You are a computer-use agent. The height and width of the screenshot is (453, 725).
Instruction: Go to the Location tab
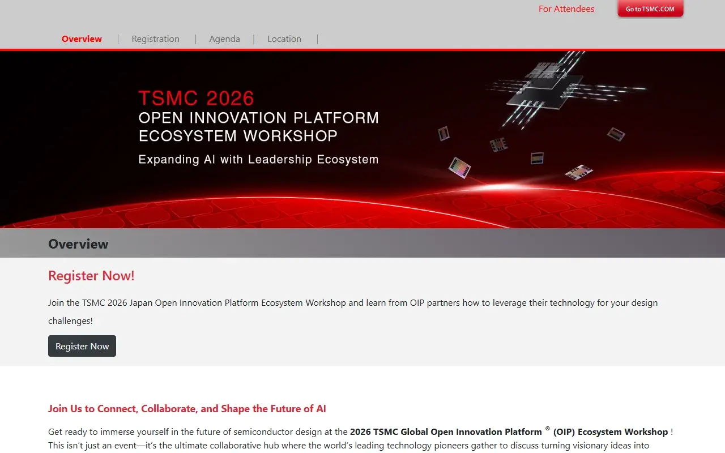[x=284, y=39]
